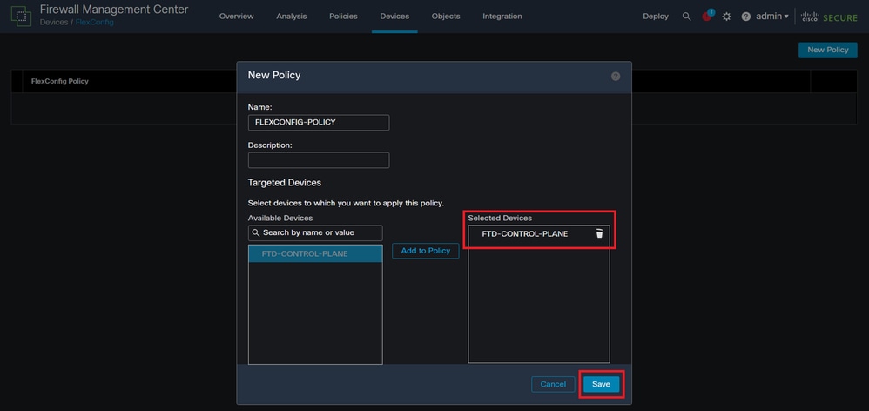Image resolution: width=869 pixels, height=411 pixels.
Task: Click Add to Policy button
Action: click(x=426, y=251)
